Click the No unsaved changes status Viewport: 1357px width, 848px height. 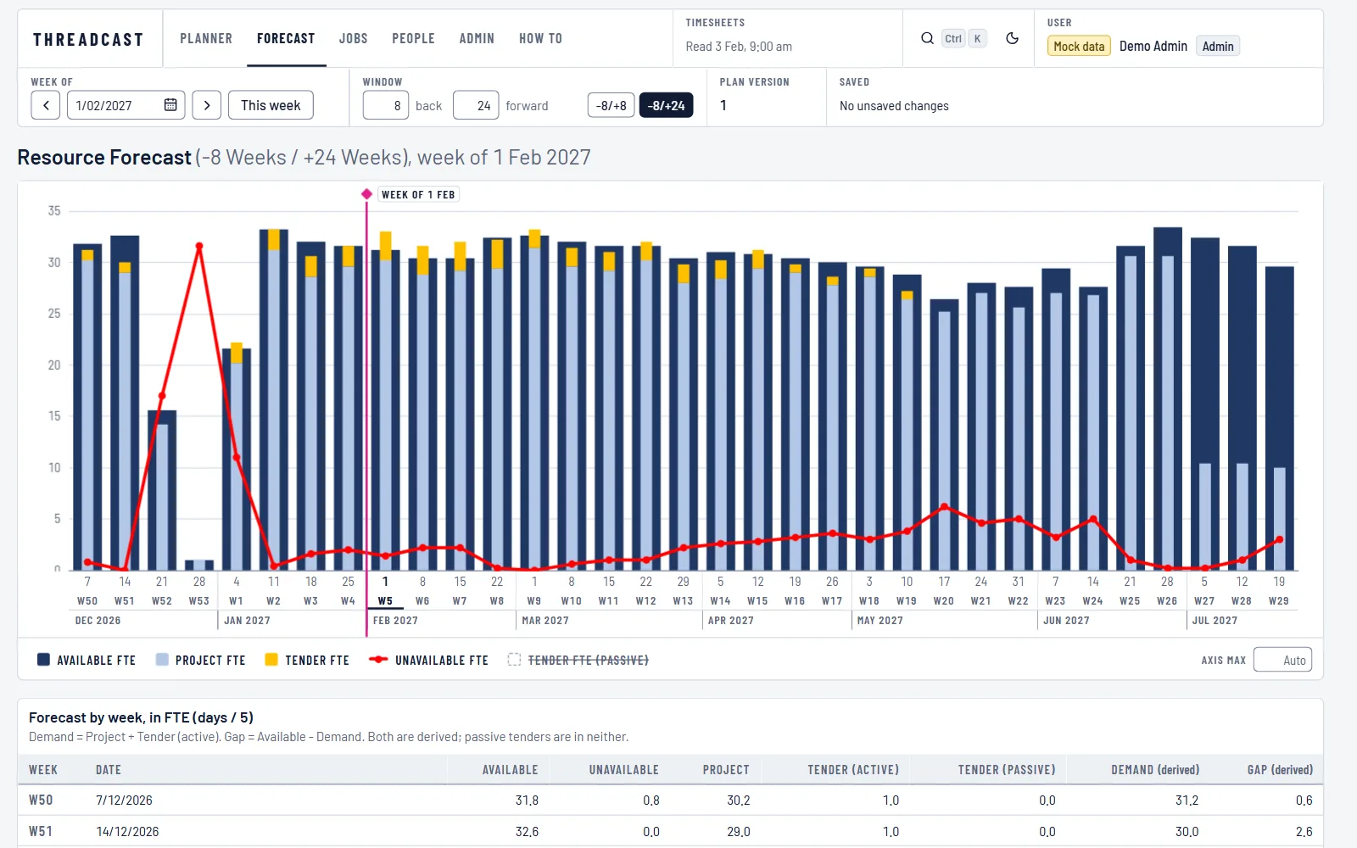coord(894,106)
